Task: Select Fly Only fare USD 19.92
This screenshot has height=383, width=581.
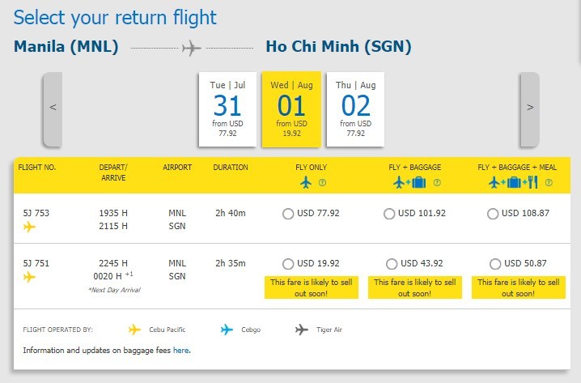Action: point(288,264)
